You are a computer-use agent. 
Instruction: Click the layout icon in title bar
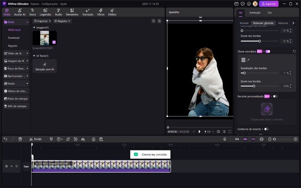tap(236, 4)
